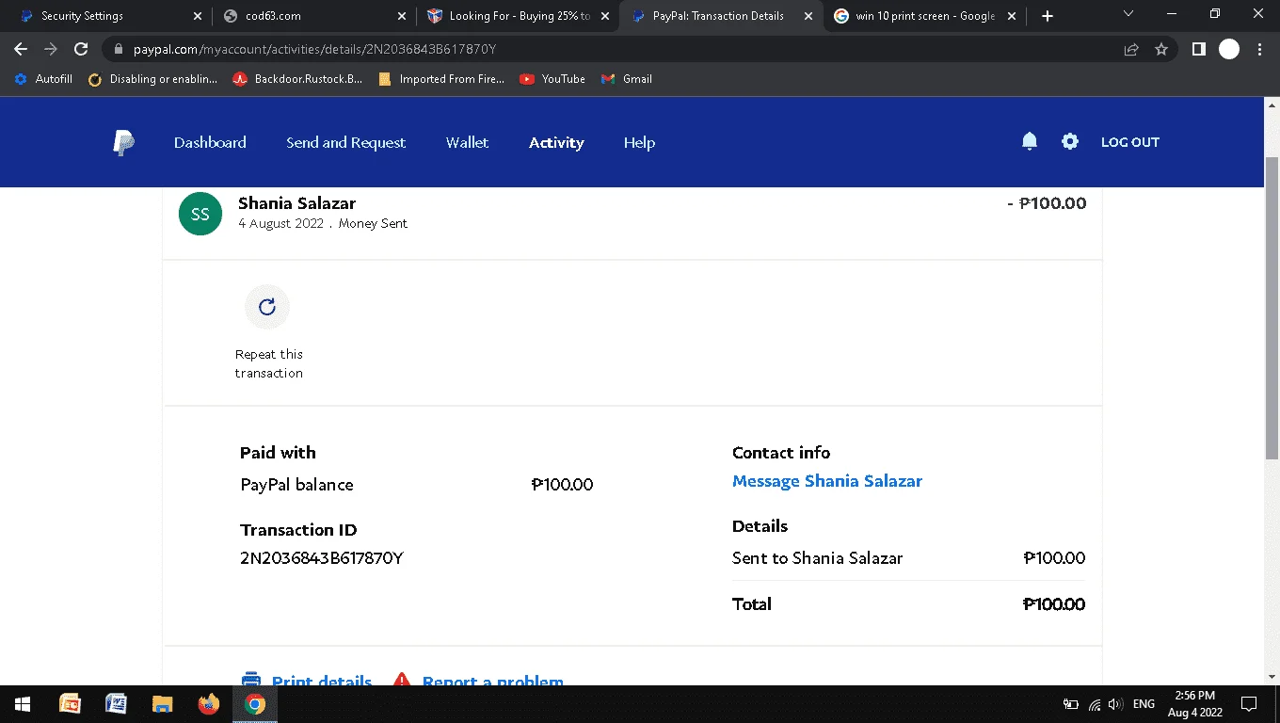1280x723 pixels.
Task: Open account settings gear icon
Action: pos(1070,141)
